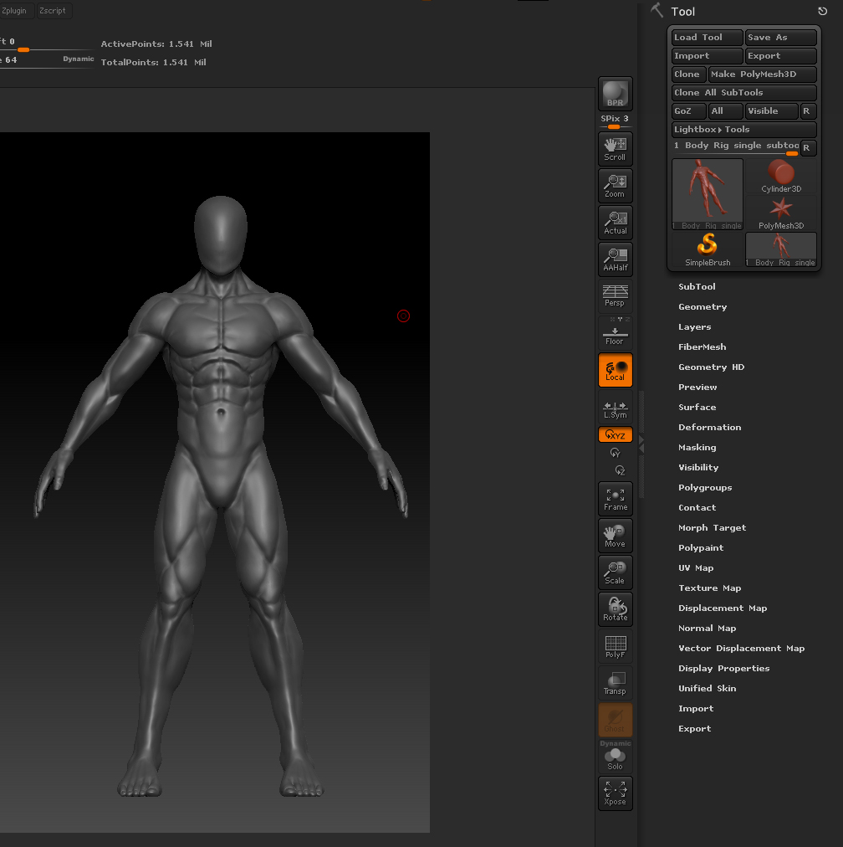Select the BPR render icon
The height and width of the screenshot is (847, 843).
pos(615,92)
